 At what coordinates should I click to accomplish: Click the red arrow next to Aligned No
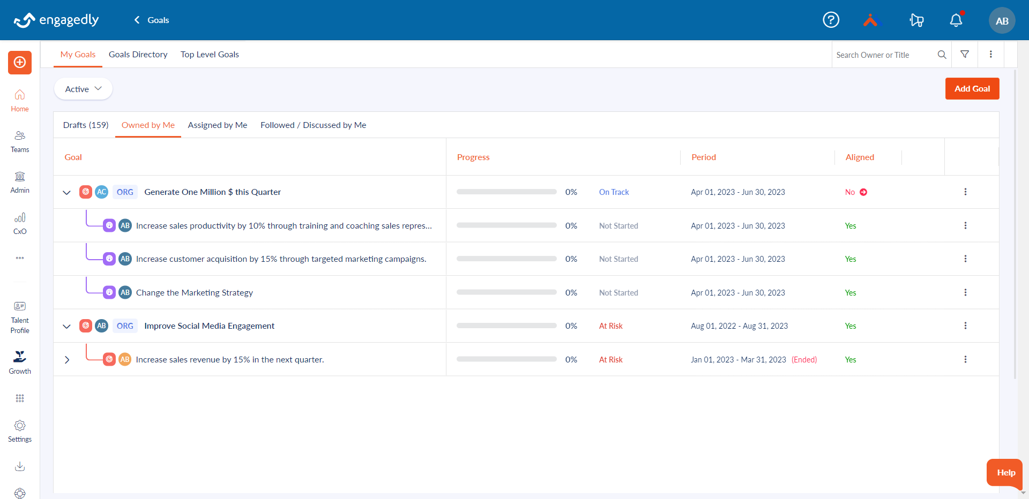tap(863, 192)
